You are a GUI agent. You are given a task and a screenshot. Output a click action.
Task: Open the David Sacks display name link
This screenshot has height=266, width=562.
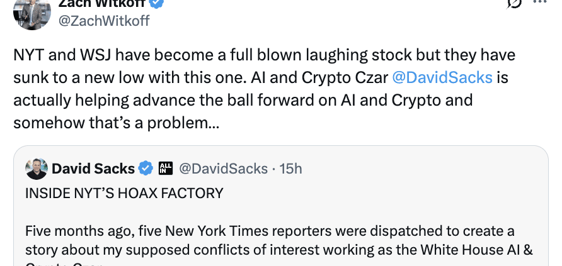click(x=93, y=169)
